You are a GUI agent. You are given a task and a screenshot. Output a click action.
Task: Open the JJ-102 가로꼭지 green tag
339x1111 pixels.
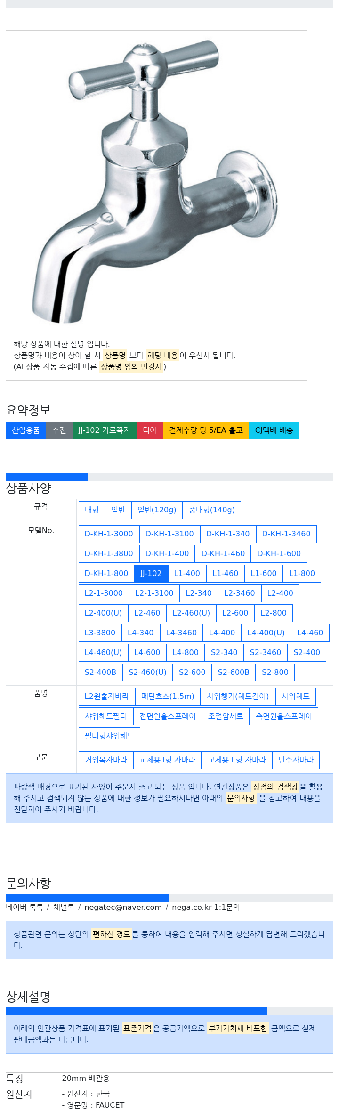coord(105,430)
